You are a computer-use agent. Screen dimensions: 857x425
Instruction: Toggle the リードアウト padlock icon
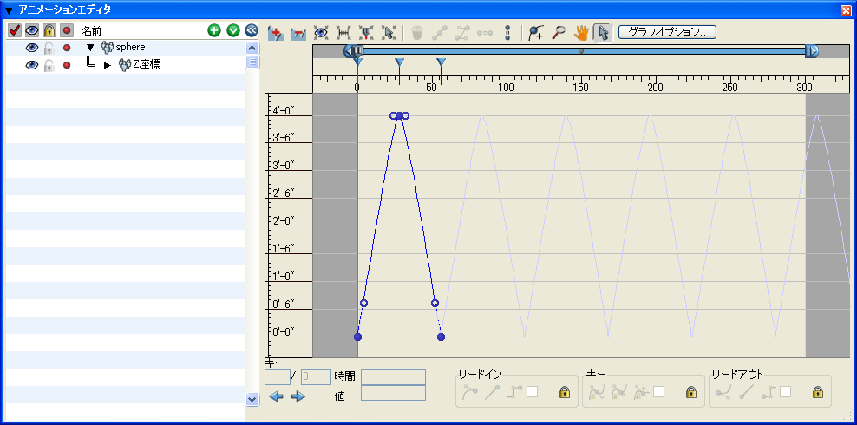pyautogui.click(x=818, y=392)
